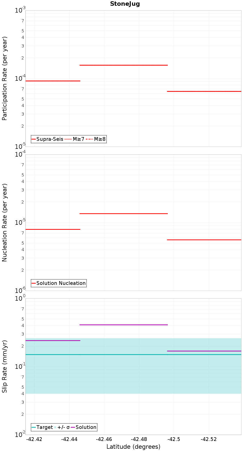Screen dimensions: 250x451
Task: Click the teal target slip rate line
Action: coord(133,355)
